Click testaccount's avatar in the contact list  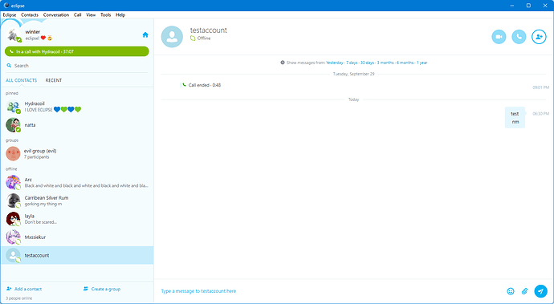13,255
